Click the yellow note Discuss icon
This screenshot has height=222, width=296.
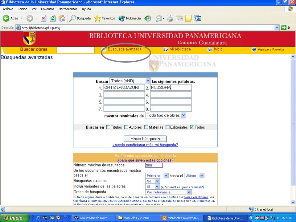click(x=188, y=18)
